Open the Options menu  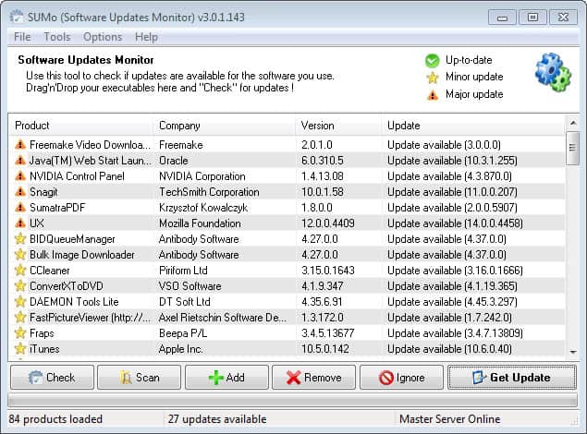pos(103,37)
